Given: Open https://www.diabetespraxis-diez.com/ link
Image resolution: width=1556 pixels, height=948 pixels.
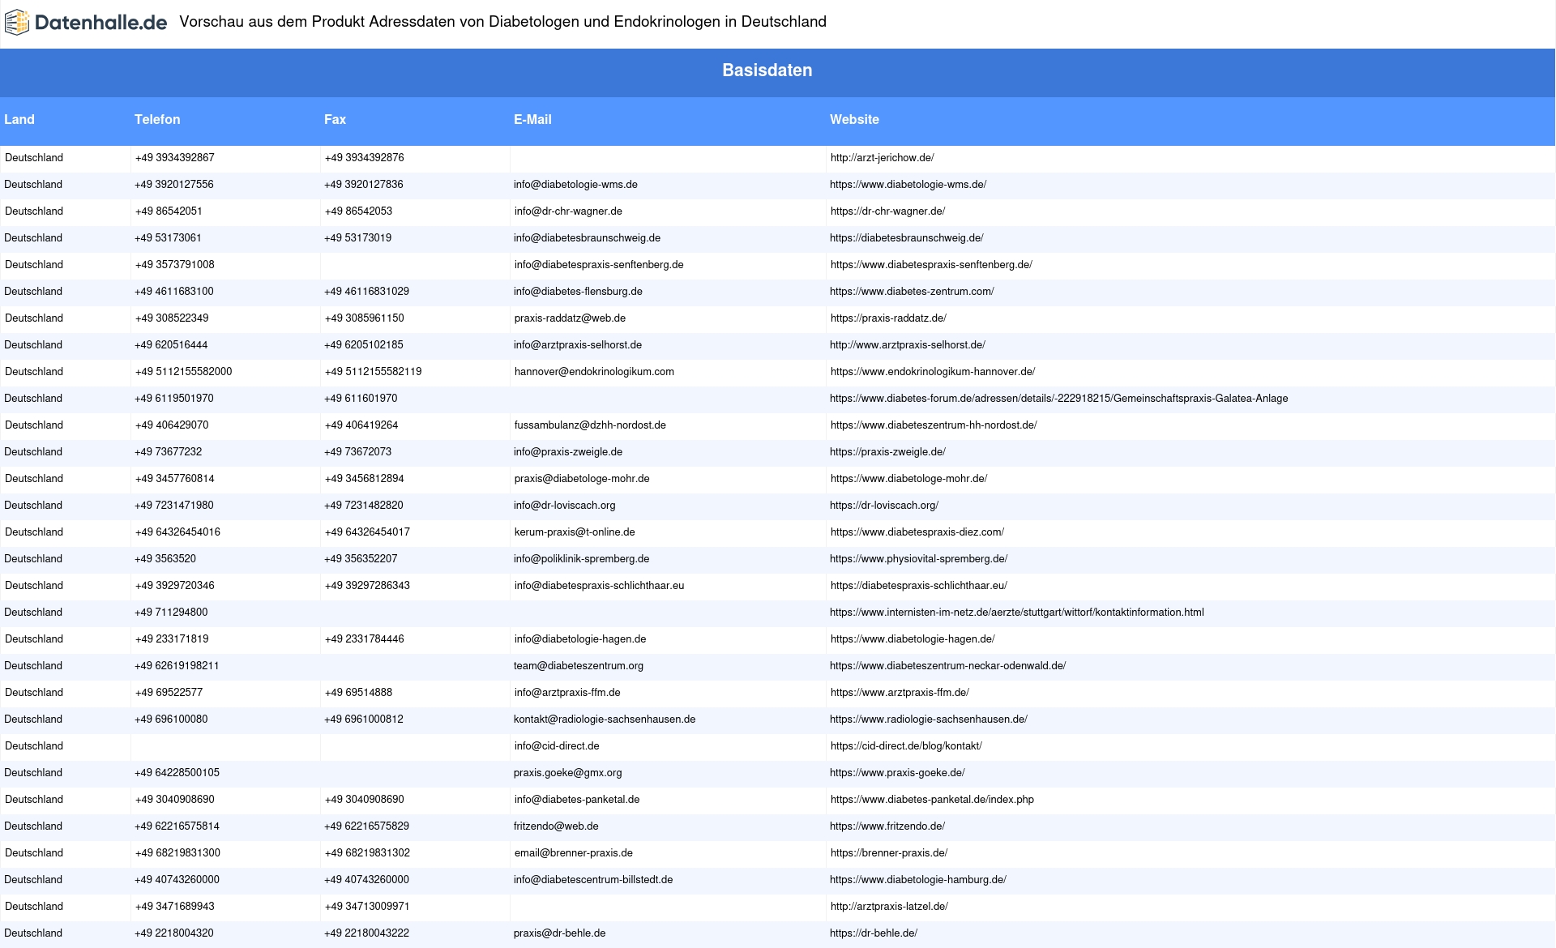Looking at the screenshot, I should point(917,532).
